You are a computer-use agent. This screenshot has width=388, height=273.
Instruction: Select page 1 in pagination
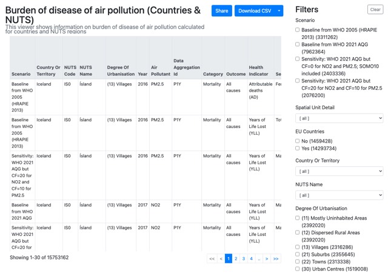tap(229, 258)
